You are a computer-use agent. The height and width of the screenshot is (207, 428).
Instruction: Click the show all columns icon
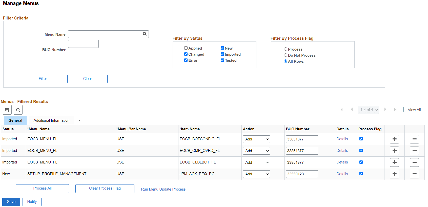point(78,120)
